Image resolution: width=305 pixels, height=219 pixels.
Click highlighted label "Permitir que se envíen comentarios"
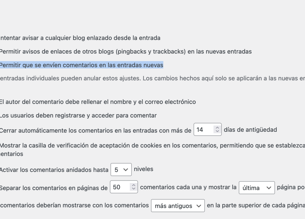[x=81, y=65]
